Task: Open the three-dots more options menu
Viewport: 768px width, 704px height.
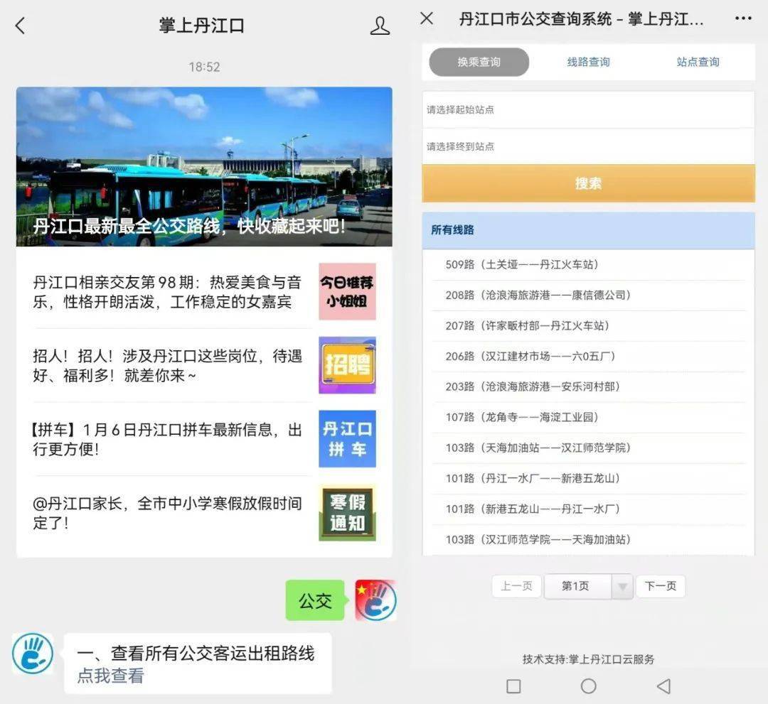Action: 743,18
